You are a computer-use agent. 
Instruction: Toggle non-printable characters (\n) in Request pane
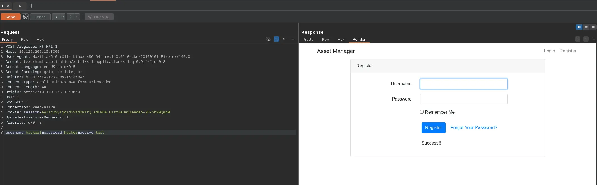285,39
